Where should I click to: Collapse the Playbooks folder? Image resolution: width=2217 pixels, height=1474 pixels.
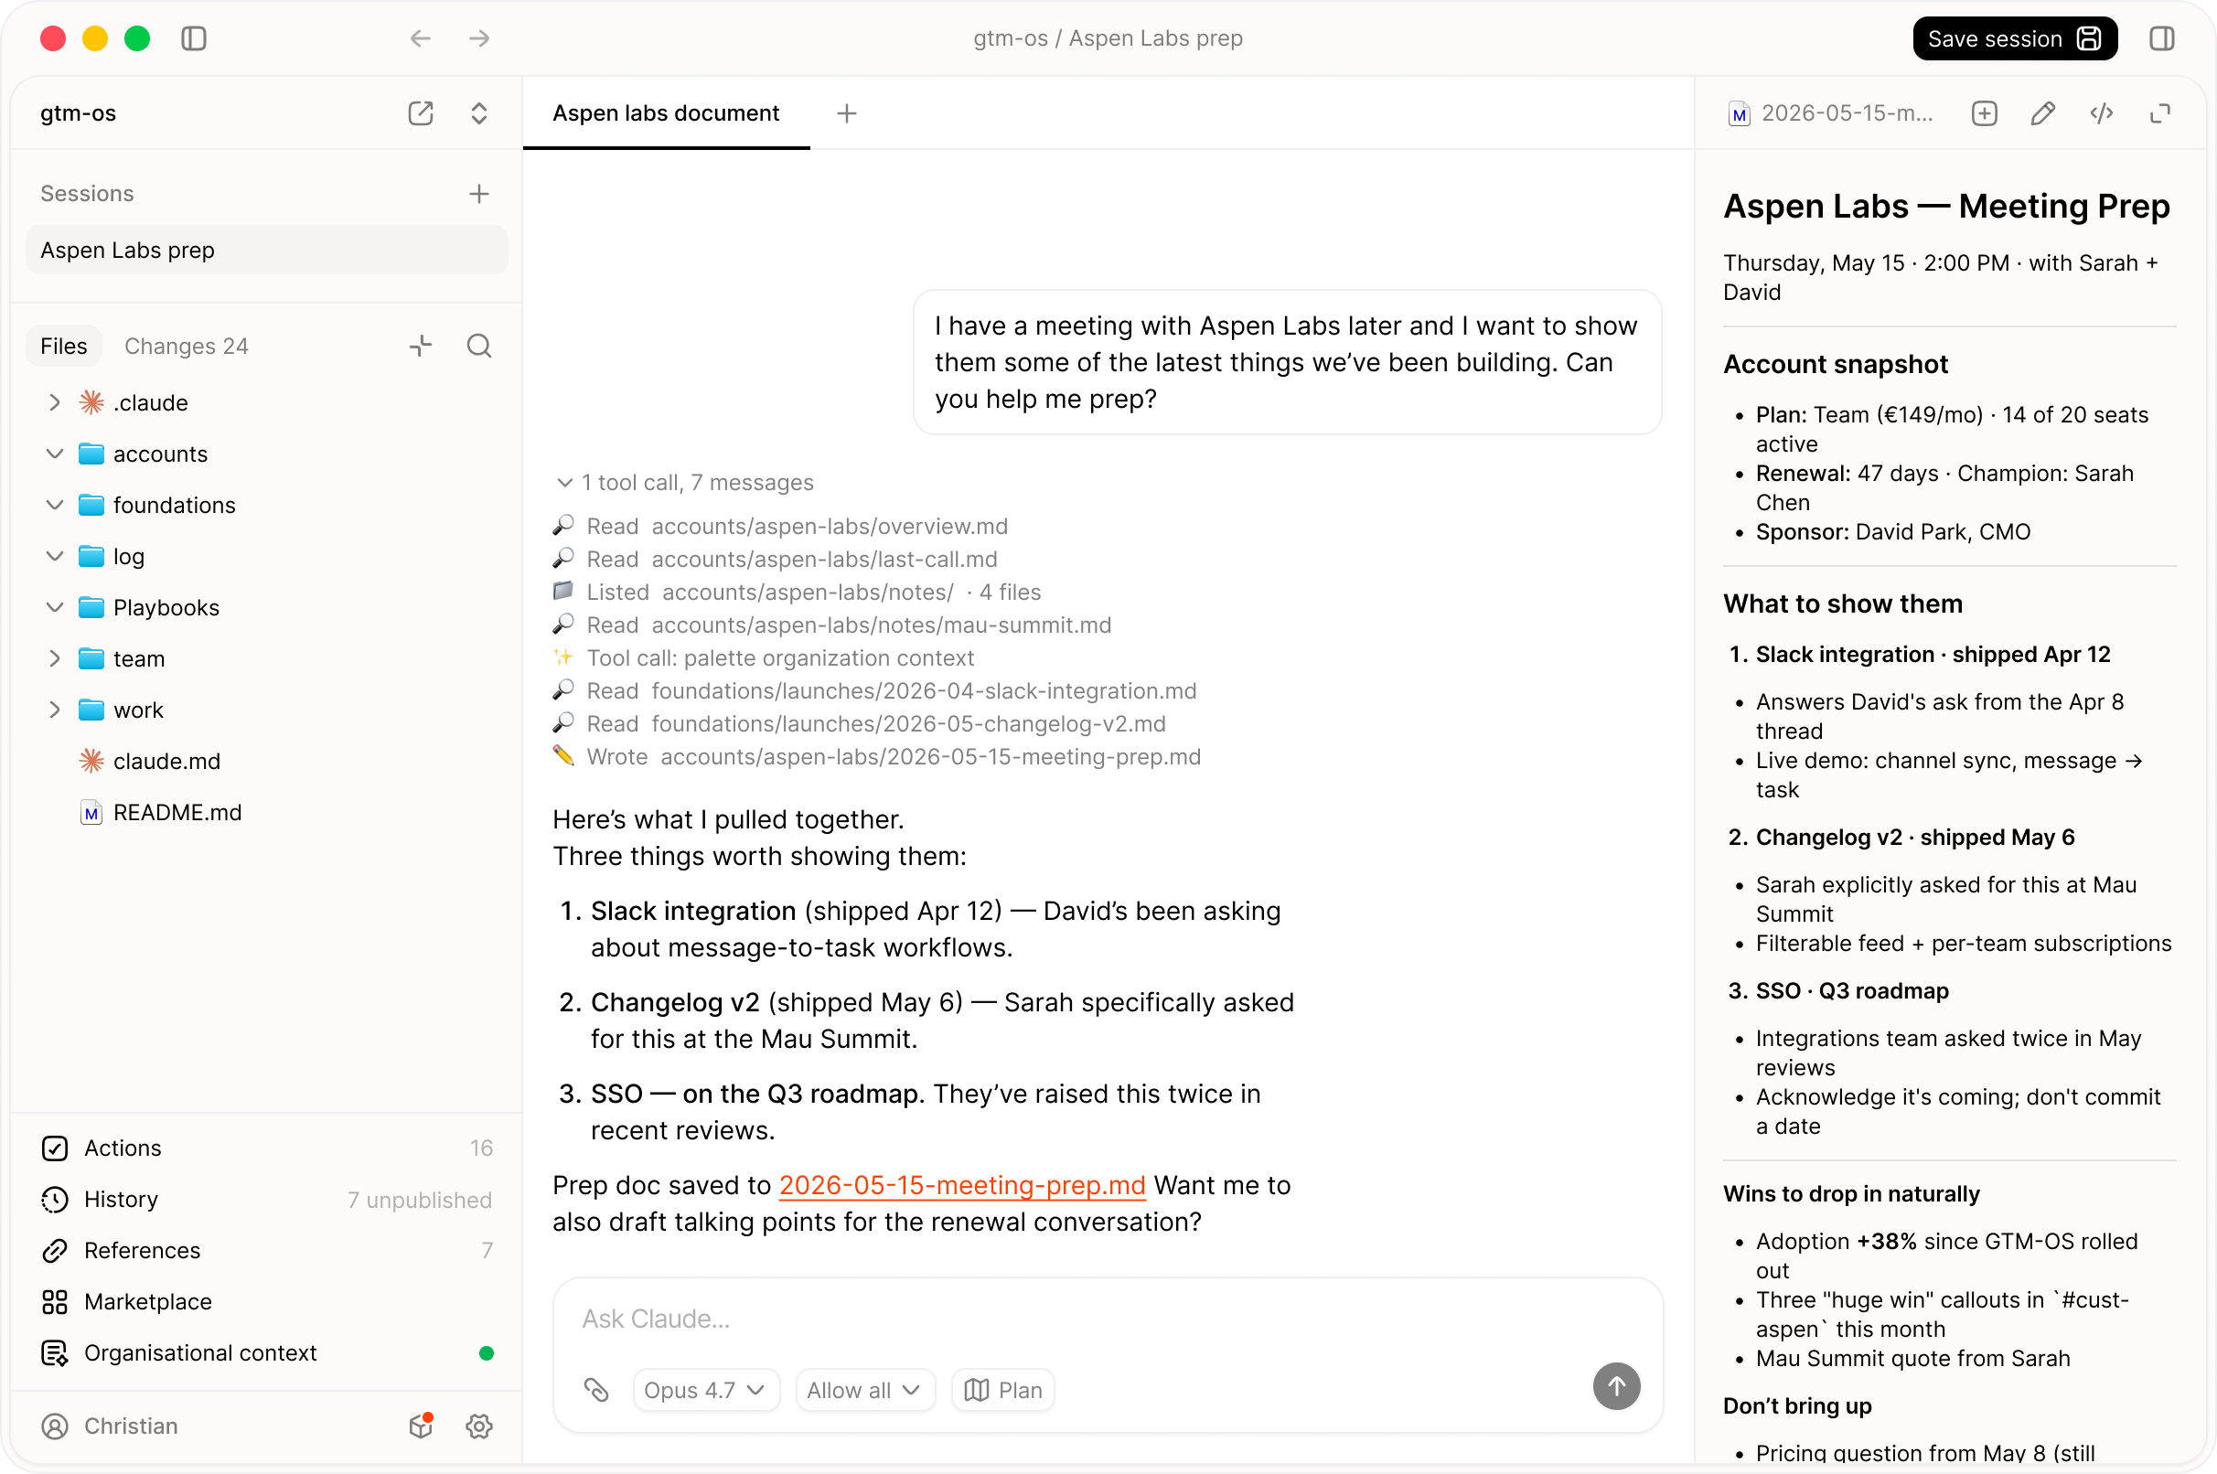click(55, 607)
